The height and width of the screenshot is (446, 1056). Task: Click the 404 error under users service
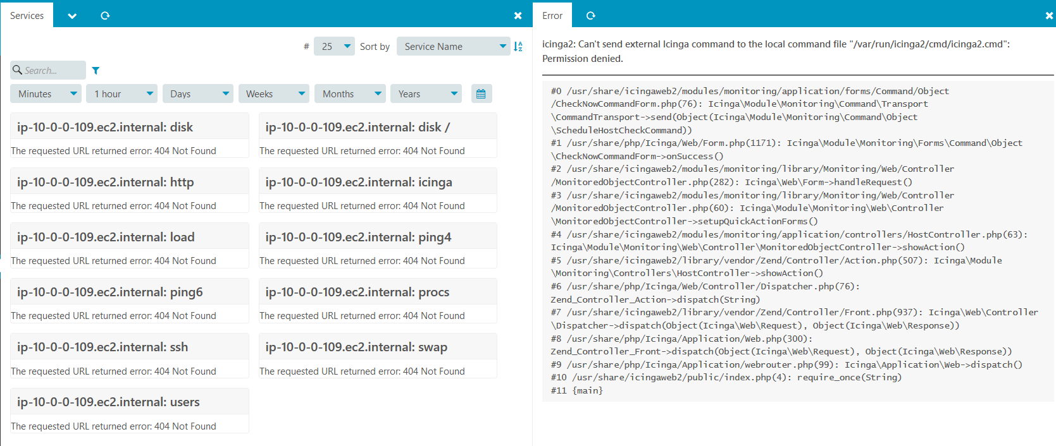click(x=113, y=426)
